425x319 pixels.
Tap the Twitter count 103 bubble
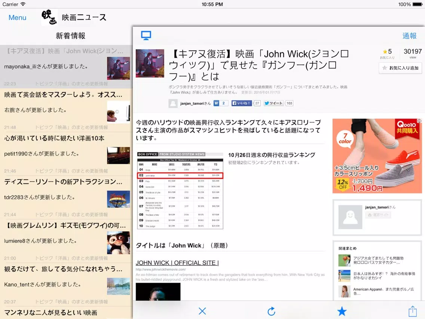[290, 103]
